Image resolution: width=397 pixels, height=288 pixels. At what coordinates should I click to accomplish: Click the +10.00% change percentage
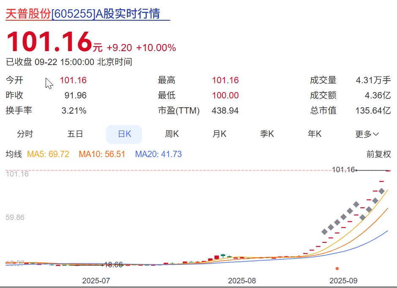coord(156,48)
